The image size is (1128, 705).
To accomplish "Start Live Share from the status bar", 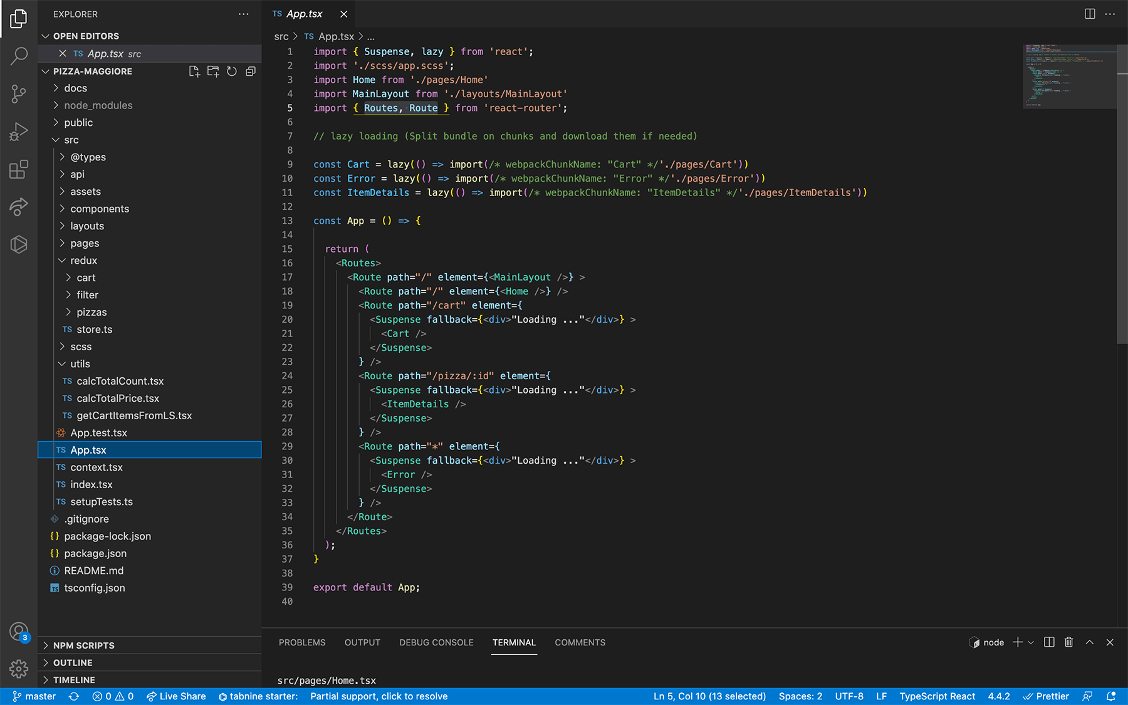I will (176, 696).
